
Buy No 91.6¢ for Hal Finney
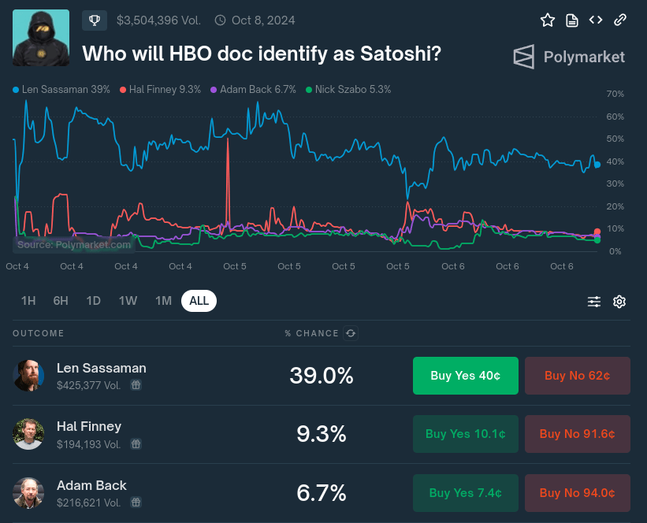[577, 434]
